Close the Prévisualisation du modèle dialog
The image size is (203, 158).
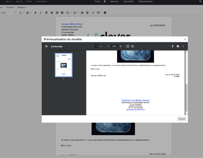click(185, 39)
